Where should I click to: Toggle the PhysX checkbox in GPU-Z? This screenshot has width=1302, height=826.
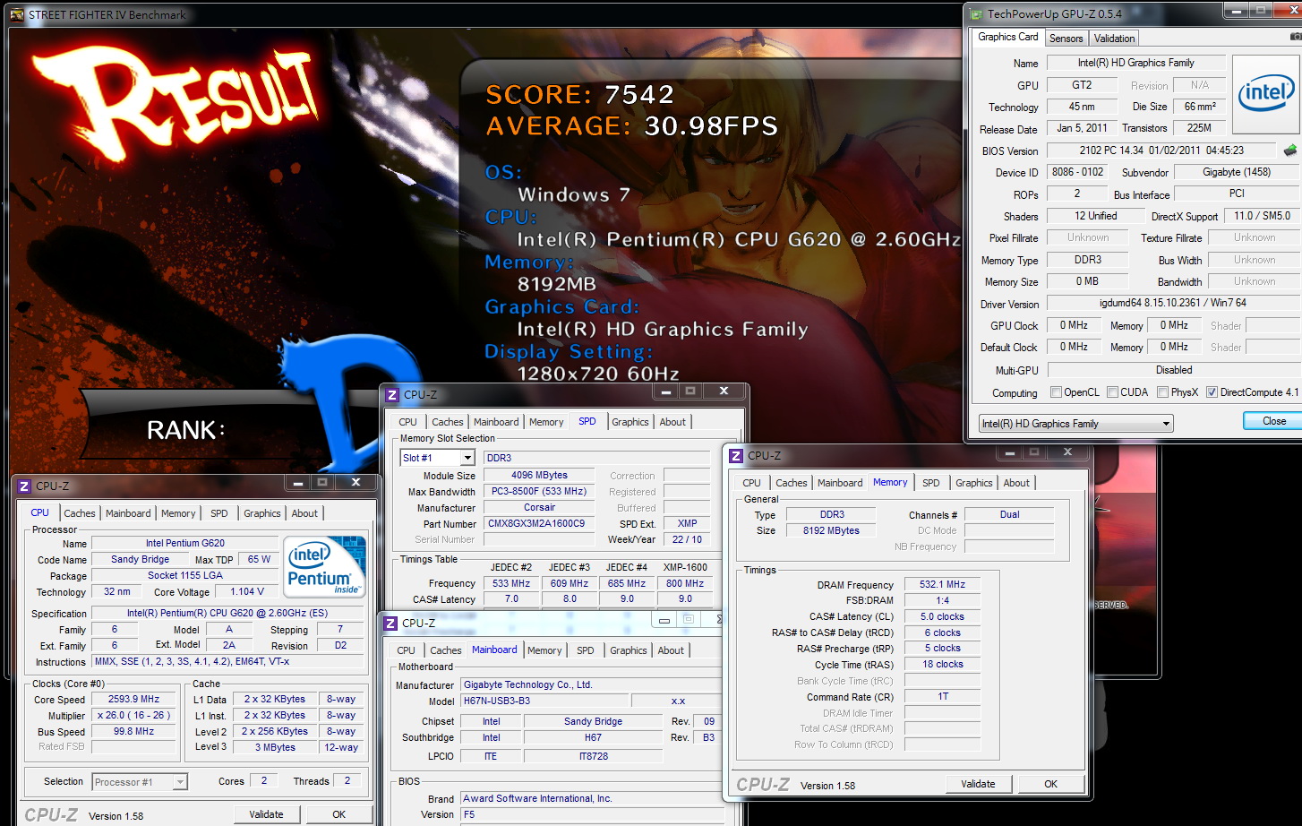click(1162, 392)
